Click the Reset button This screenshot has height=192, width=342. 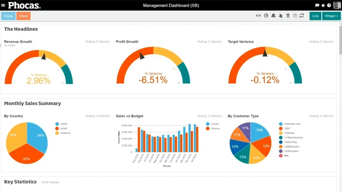[x=23, y=16]
